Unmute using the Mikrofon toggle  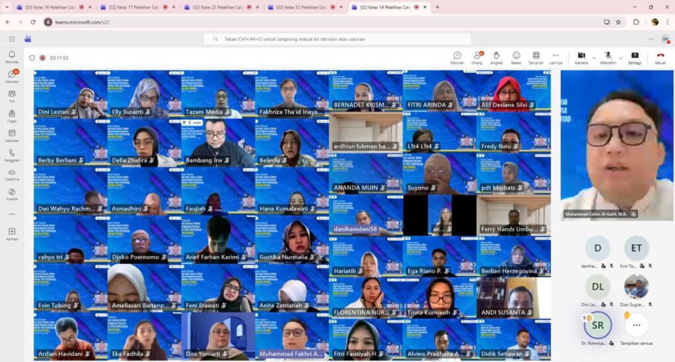tap(608, 57)
